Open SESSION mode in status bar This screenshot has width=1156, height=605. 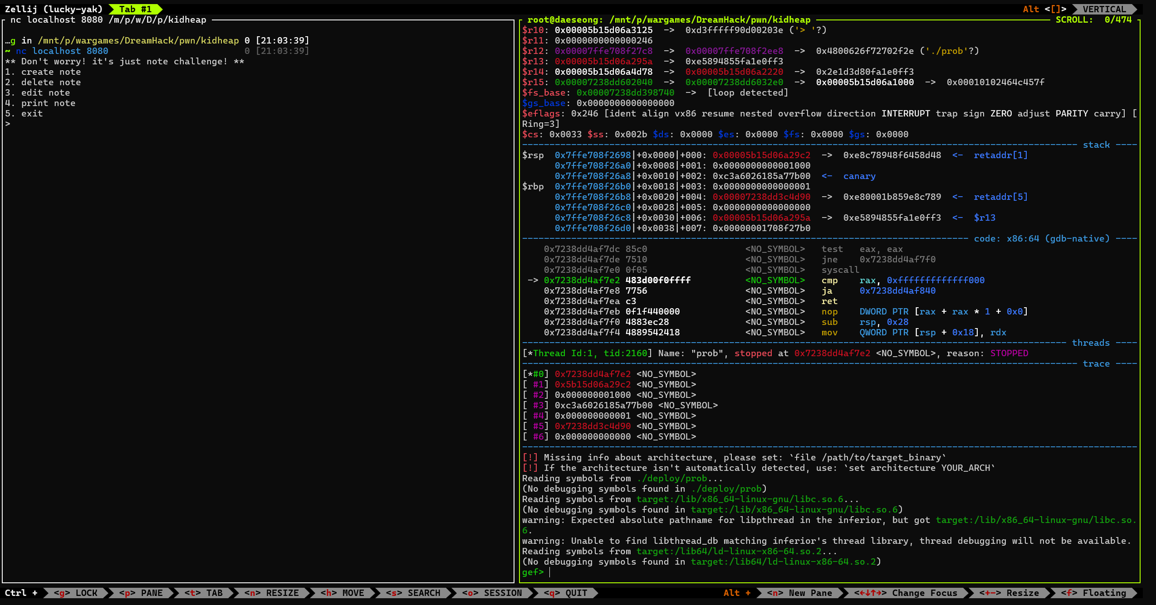[492, 593]
